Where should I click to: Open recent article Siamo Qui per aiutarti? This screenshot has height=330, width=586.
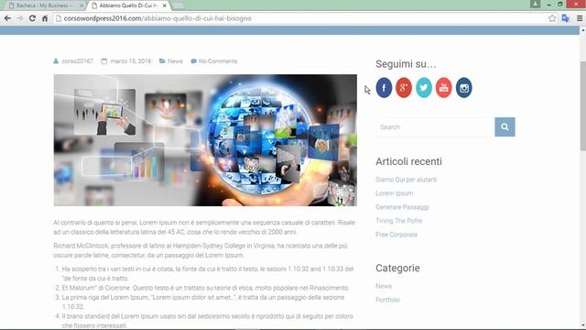pos(407,180)
